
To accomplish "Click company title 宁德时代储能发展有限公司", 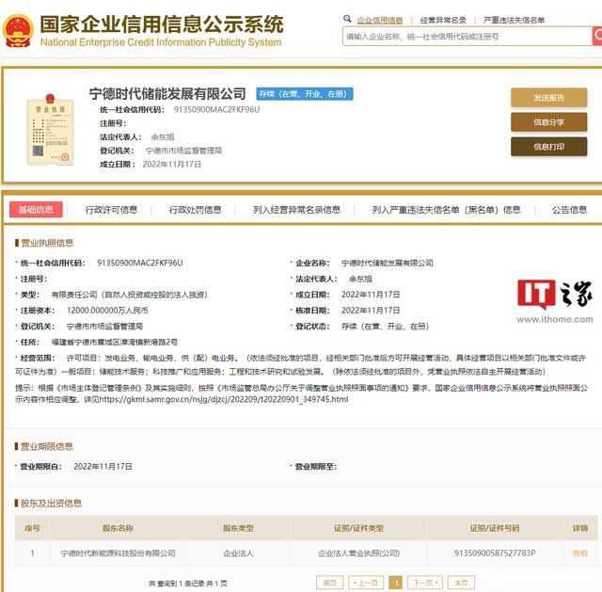I will [167, 93].
